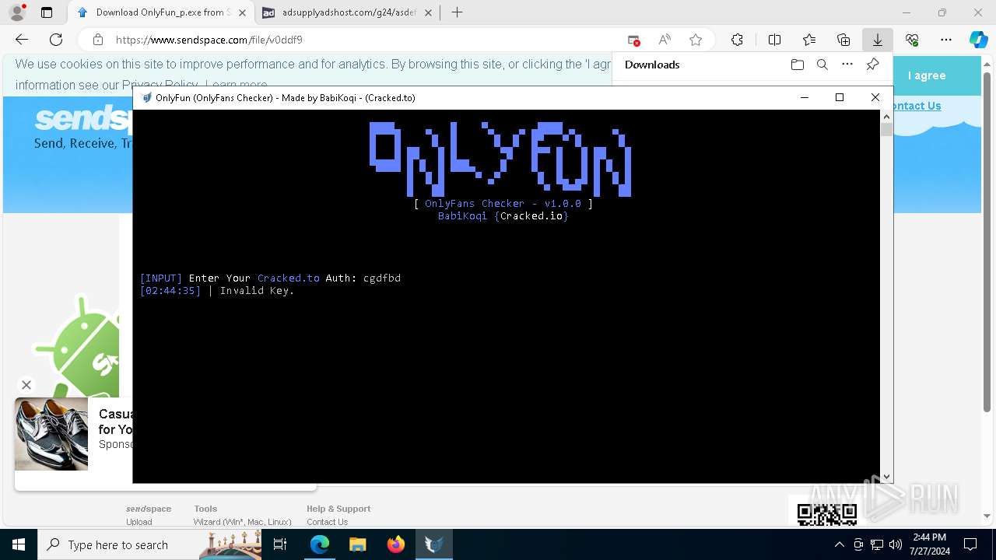Toggle split screen view icon
996x560 pixels.
click(x=774, y=40)
